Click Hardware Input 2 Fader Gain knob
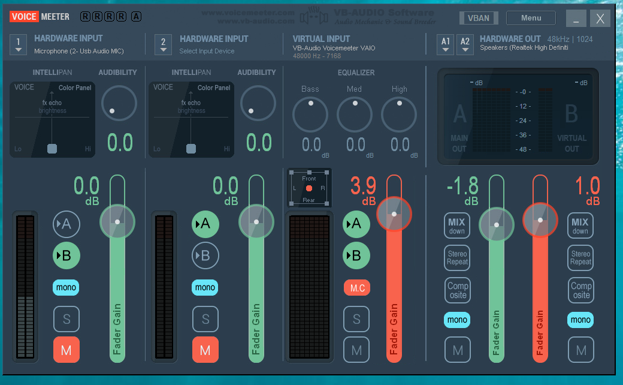 [256, 222]
